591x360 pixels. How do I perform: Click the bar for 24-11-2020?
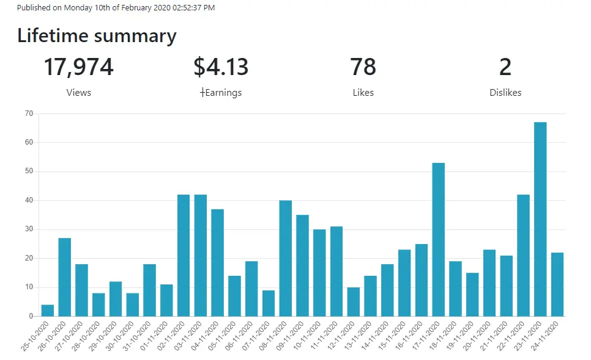click(557, 284)
